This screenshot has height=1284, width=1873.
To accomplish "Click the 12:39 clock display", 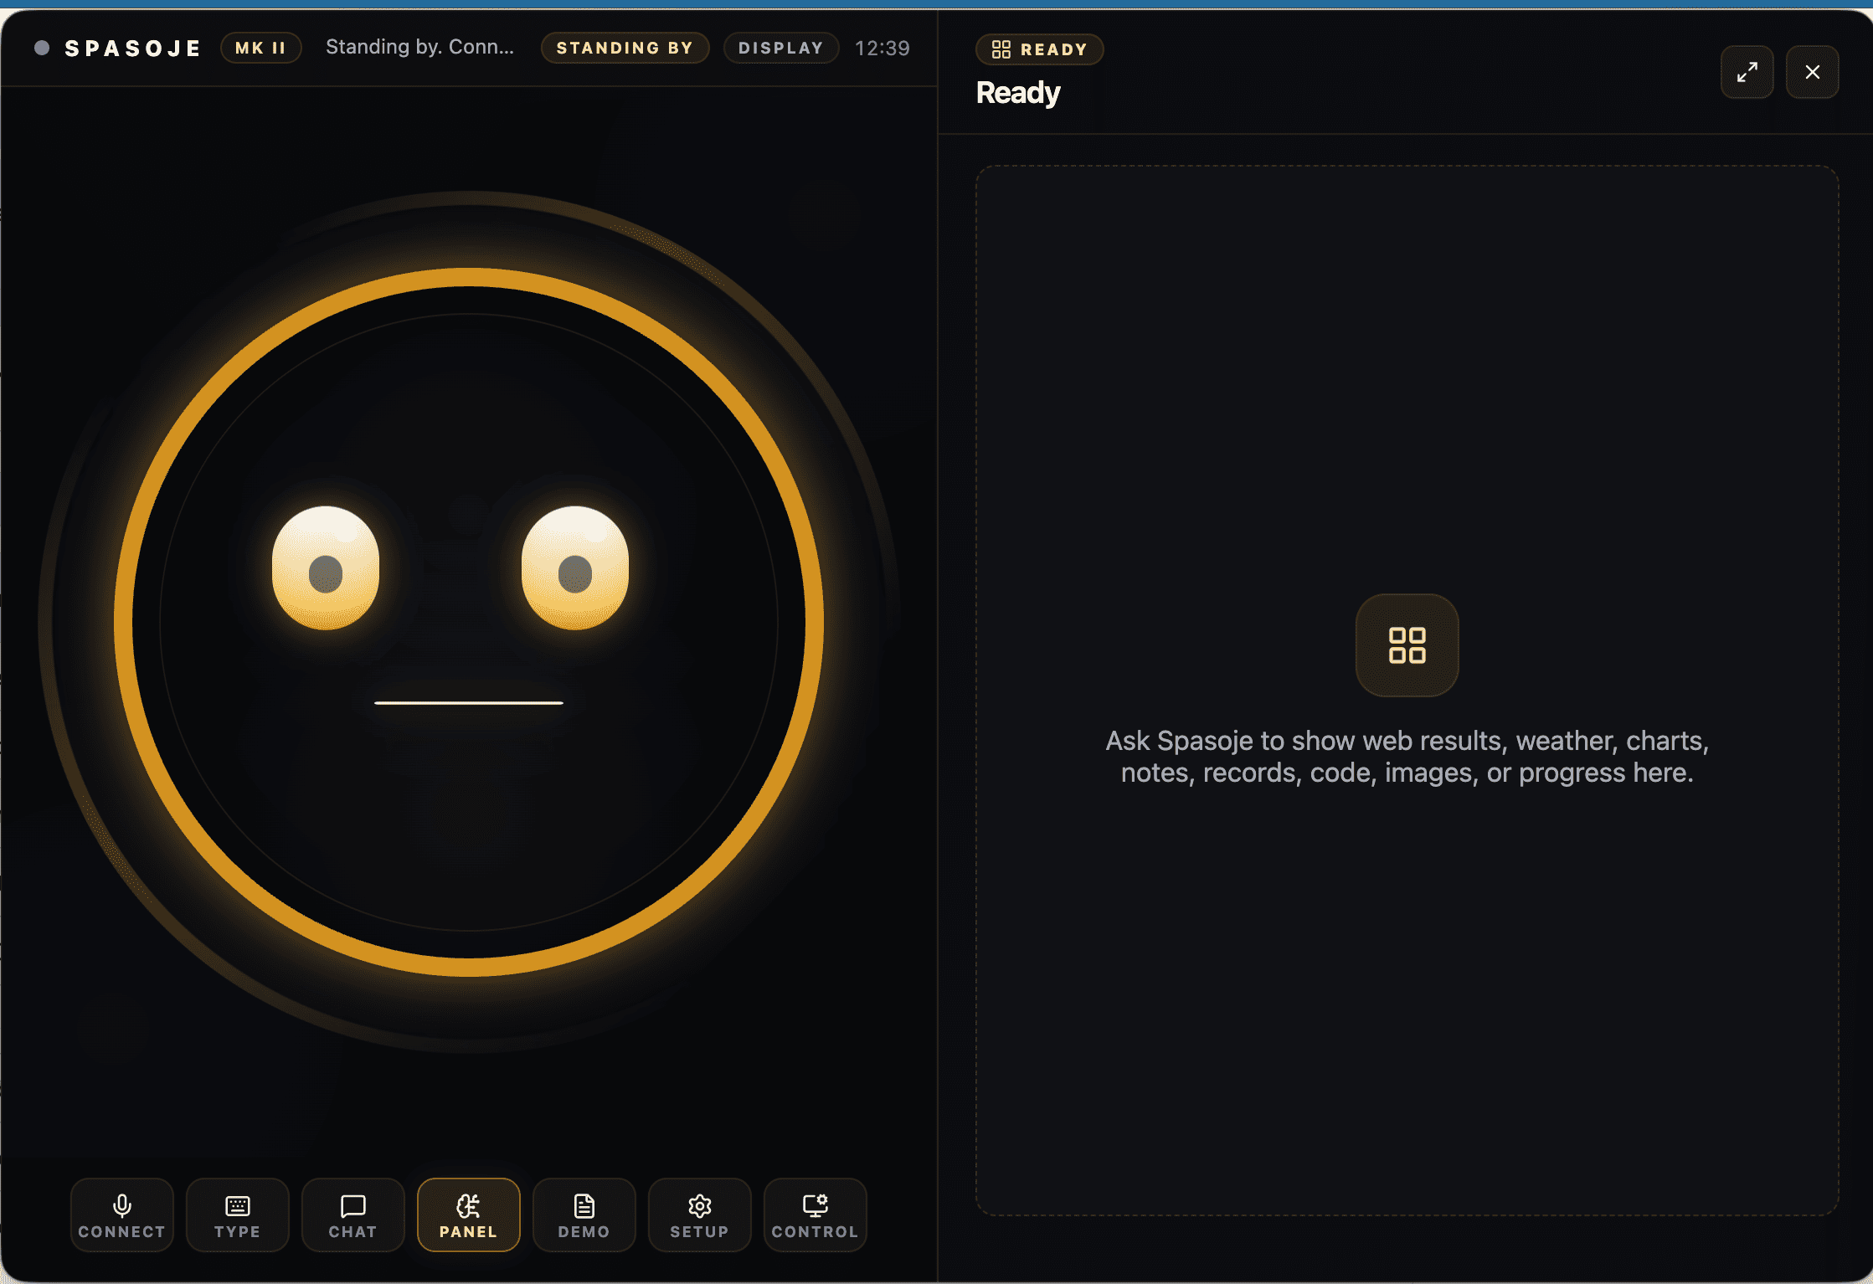I will 882,48.
